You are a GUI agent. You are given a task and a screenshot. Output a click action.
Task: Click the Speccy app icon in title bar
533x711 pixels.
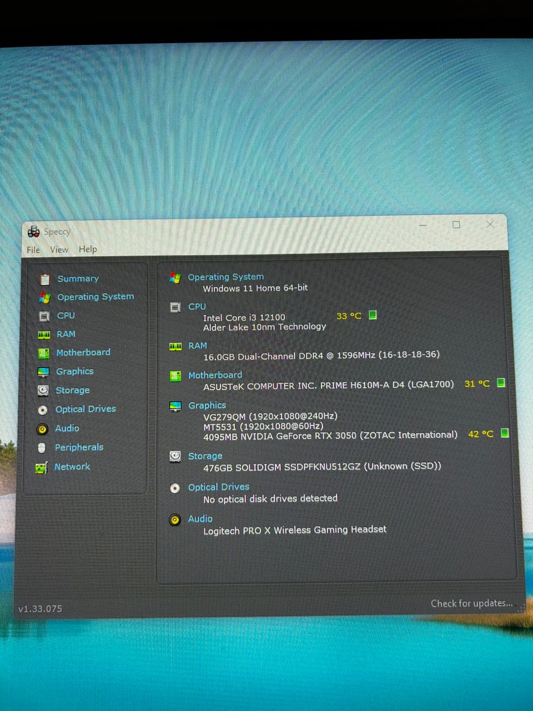(x=34, y=231)
